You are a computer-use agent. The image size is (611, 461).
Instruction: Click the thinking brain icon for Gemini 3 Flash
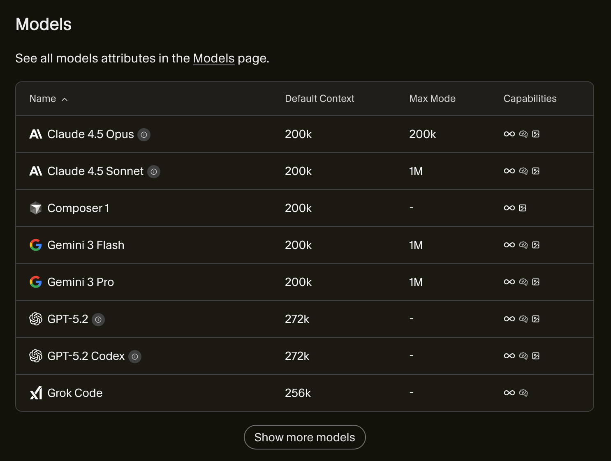tap(523, 245)
